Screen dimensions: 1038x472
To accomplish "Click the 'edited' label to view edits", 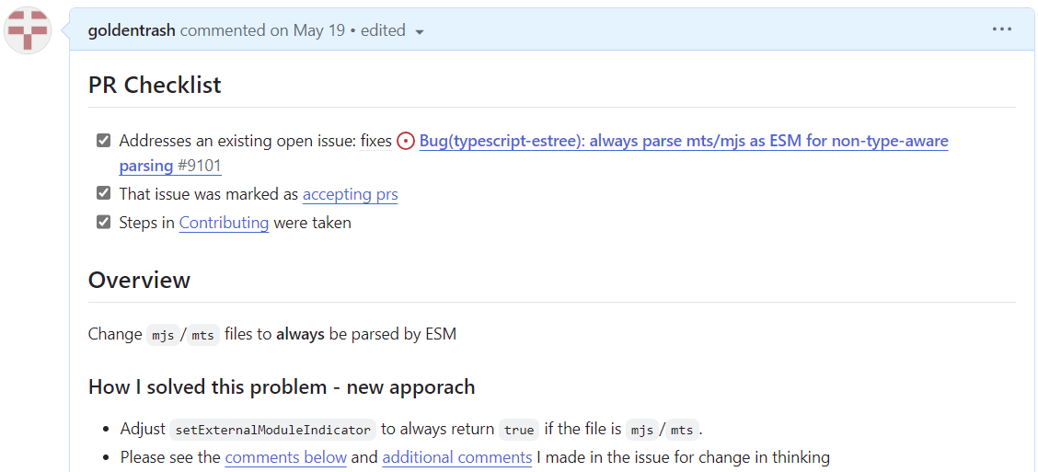I will 384,30.
